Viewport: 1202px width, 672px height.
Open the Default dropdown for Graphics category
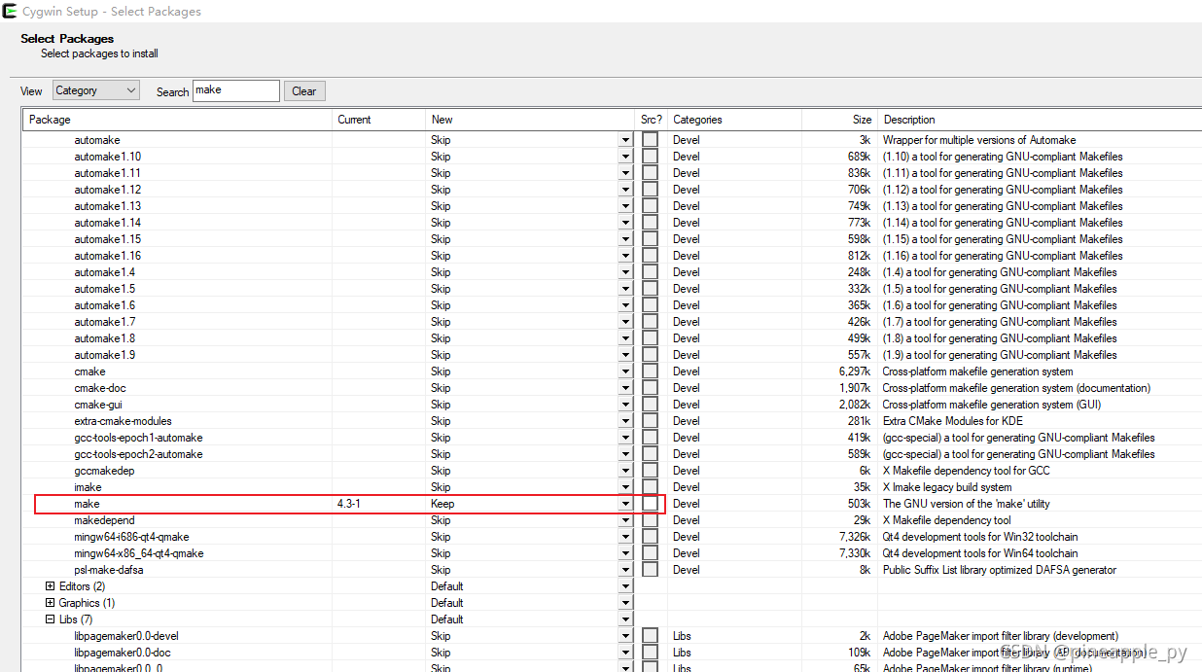click(x=625, y=603)
